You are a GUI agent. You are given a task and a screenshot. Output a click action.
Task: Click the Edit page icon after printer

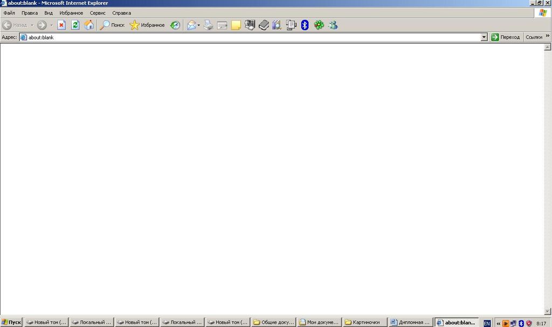(x=222, y=25)
